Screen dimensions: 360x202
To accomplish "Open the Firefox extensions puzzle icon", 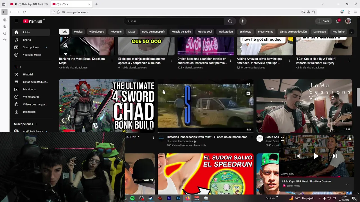I will point(349,12).
